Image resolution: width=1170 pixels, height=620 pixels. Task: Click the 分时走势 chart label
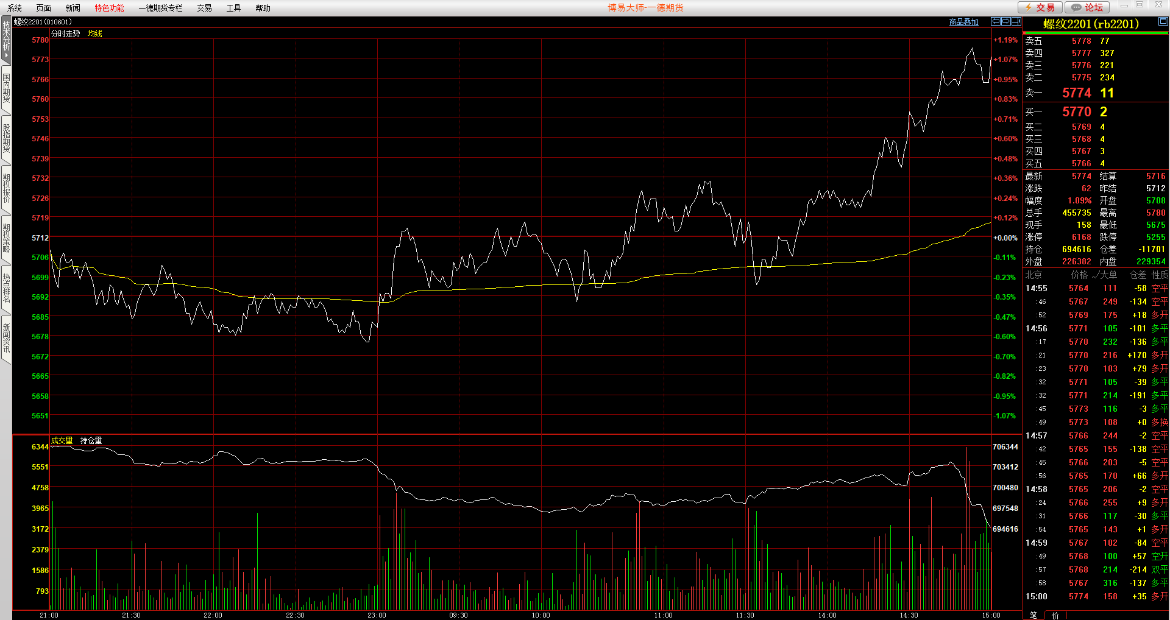coord(66,33)
